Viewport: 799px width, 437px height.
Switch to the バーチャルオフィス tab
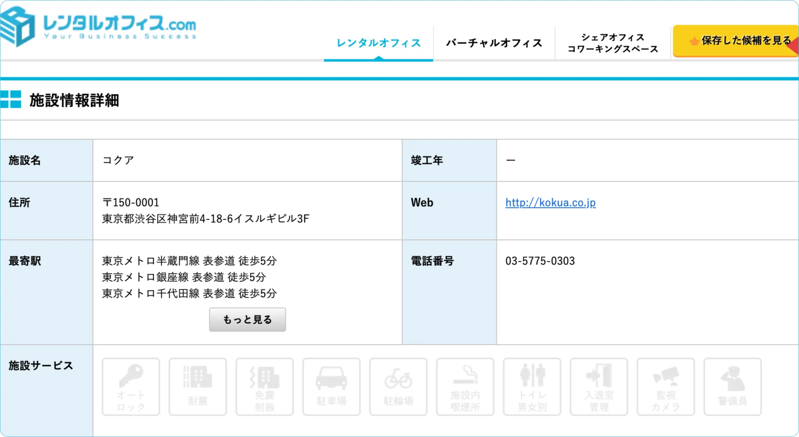point(494,43)
